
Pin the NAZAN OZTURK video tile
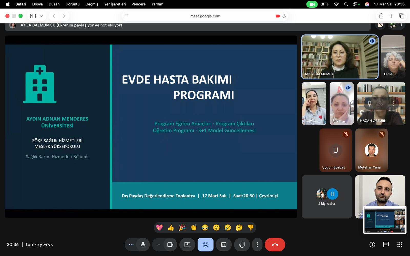pos(369,103)
